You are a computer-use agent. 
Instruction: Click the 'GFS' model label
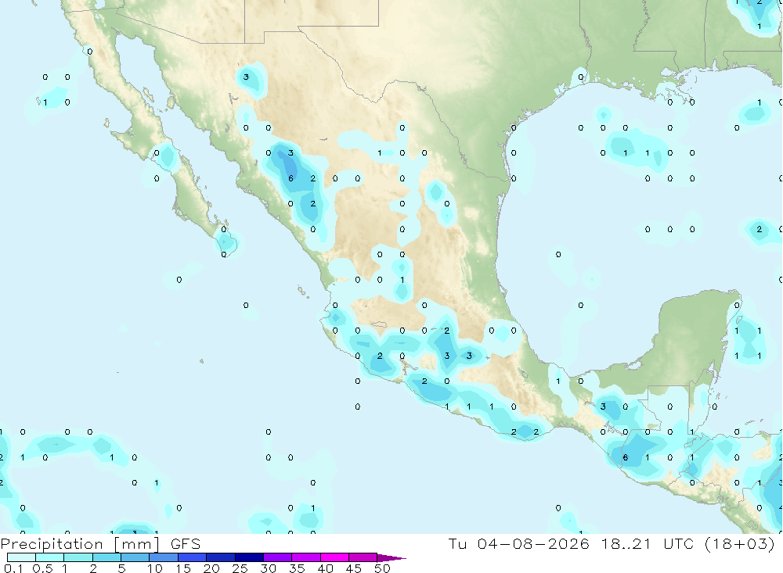tap(186, 543)
